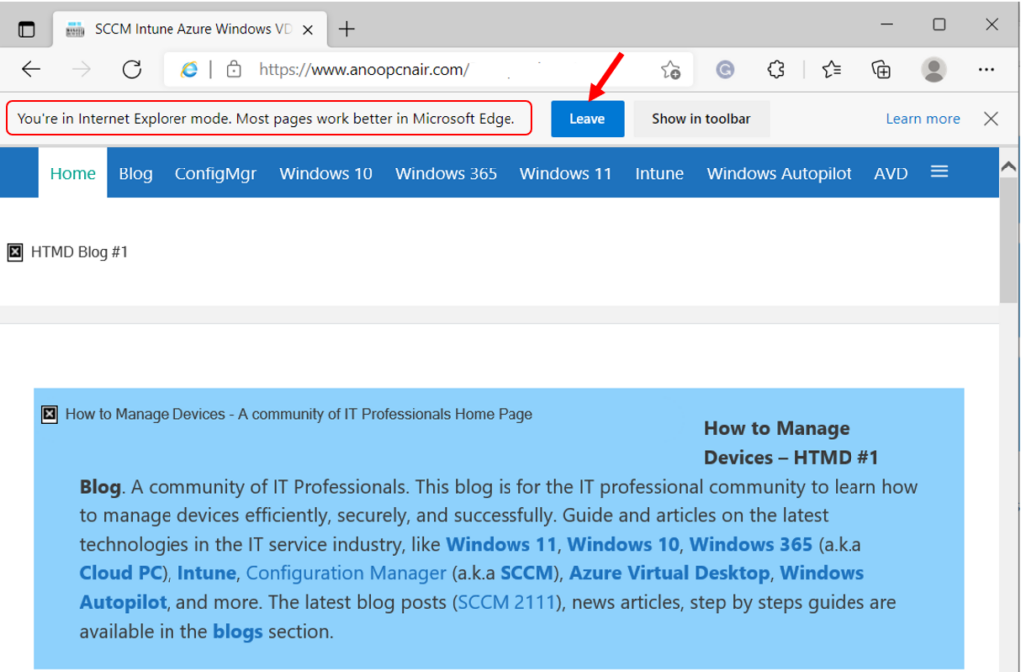Screen dimensions: 1021x672
Task: Add this page to favorites star
Action: point(670,69)
